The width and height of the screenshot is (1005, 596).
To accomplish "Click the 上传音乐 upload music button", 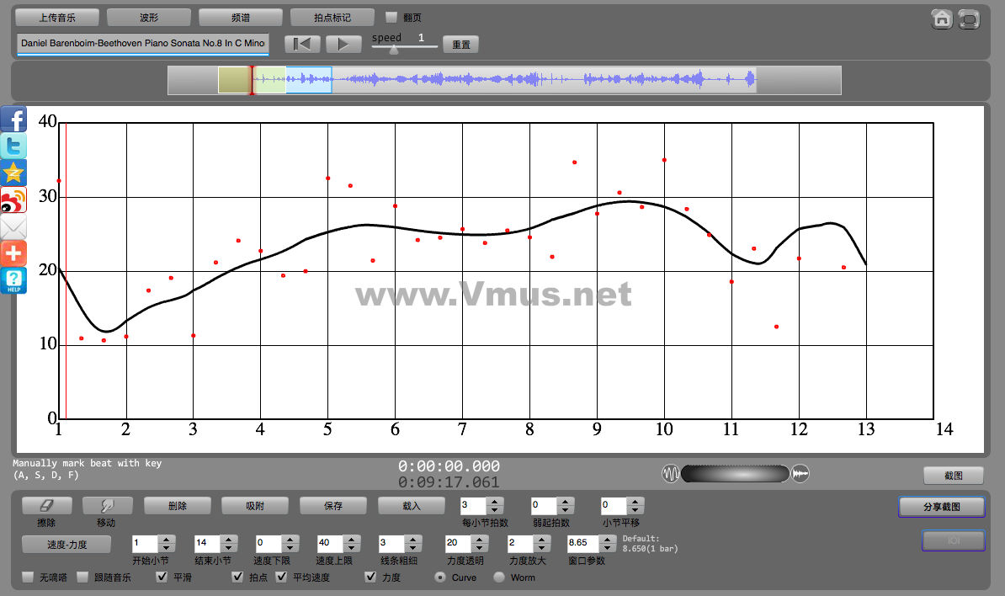I will (x=57, y=17).
